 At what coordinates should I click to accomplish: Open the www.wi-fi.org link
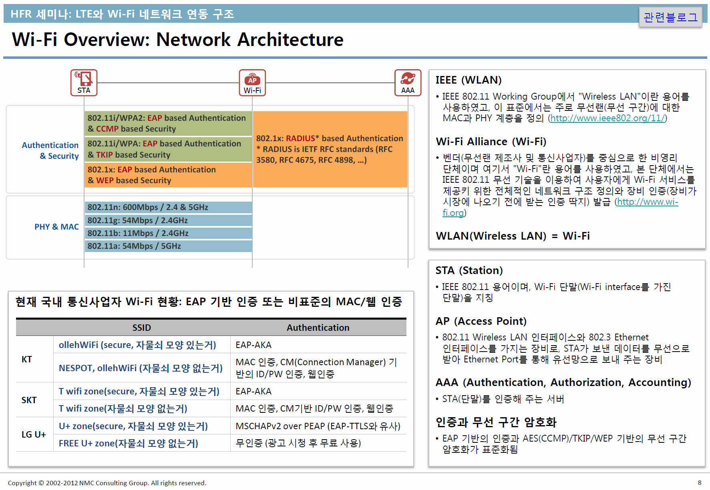coord(647,202)
